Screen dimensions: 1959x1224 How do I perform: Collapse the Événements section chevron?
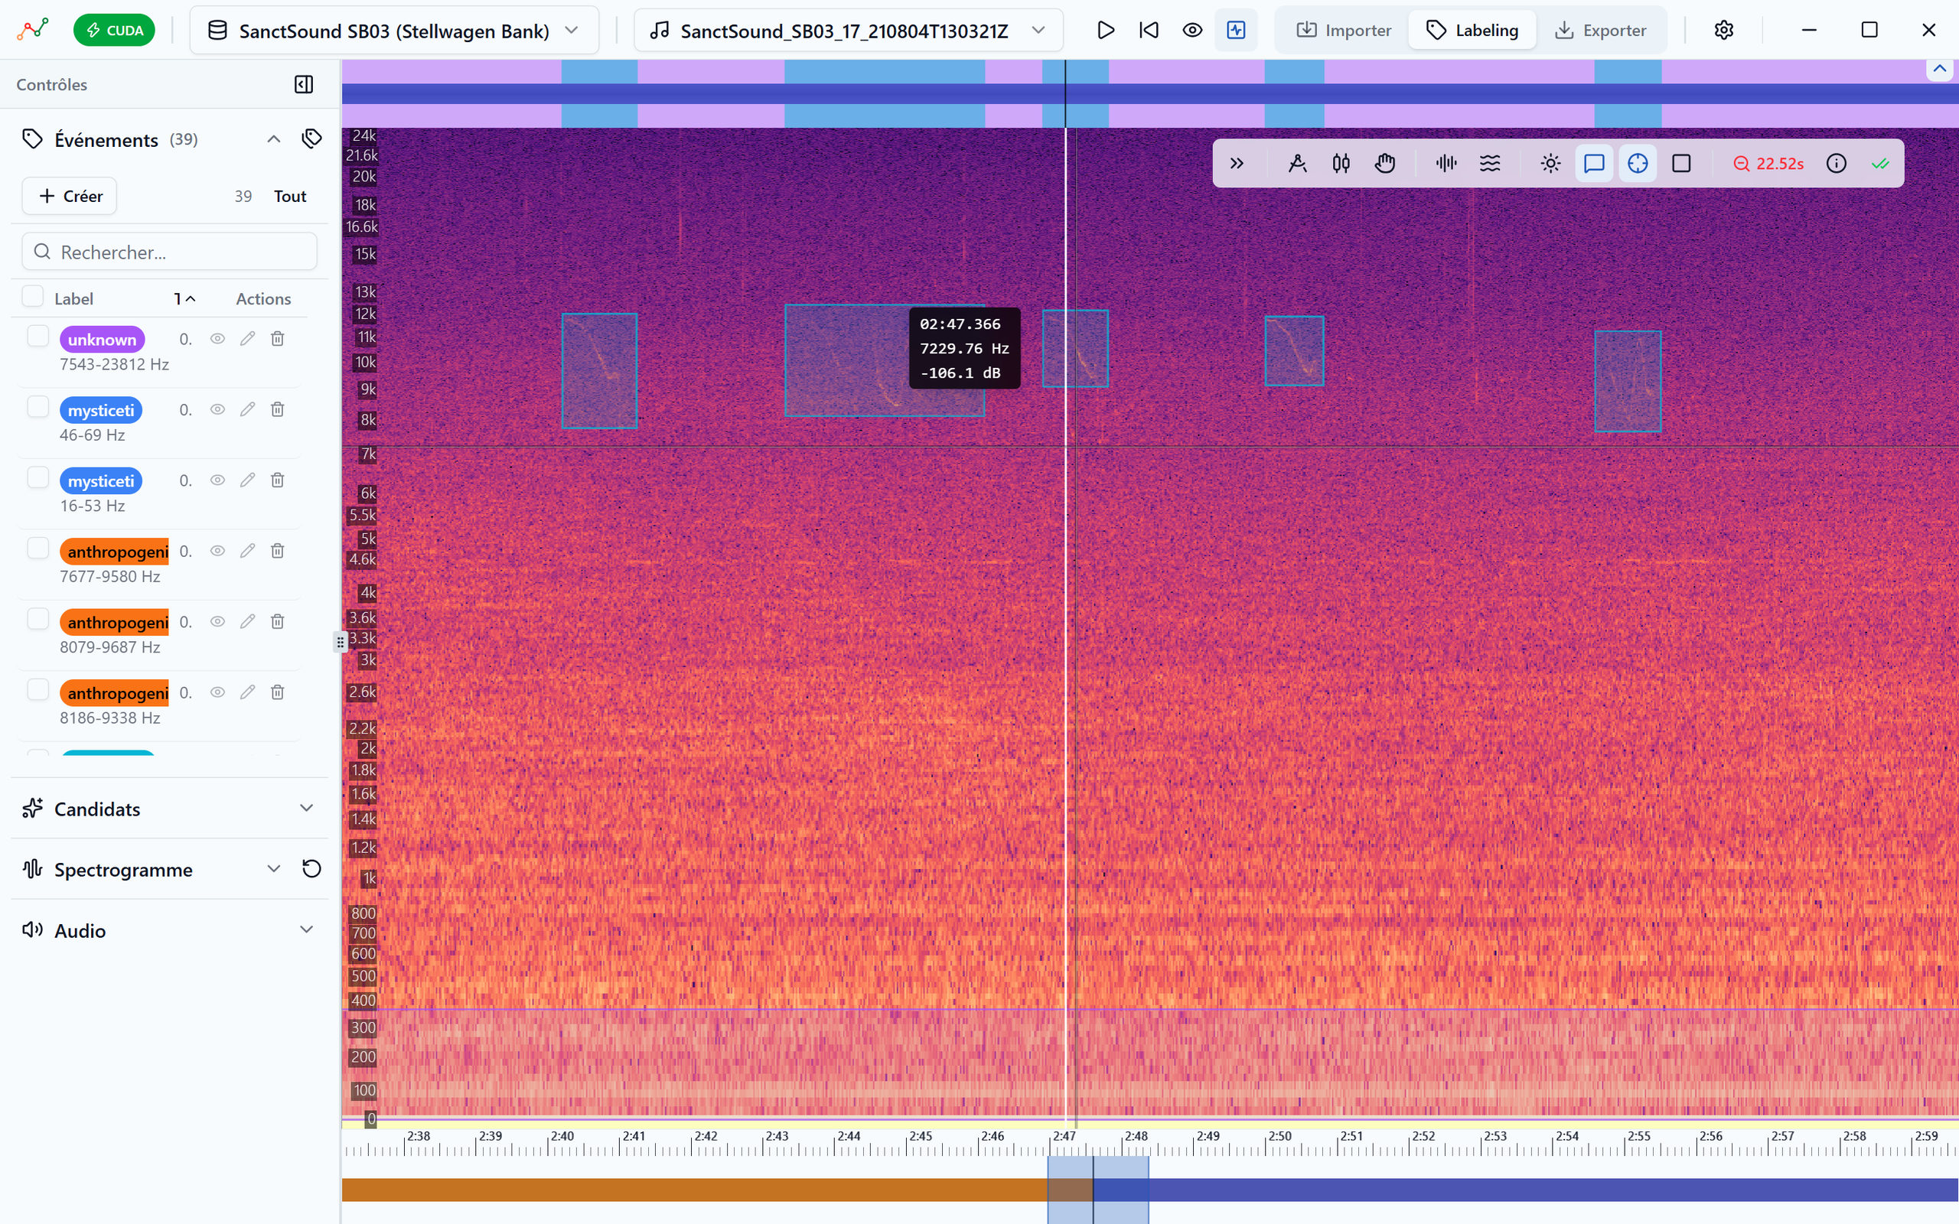click(274, 139)
